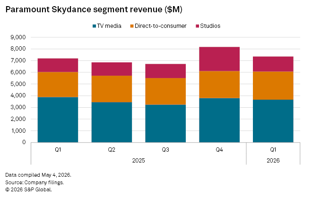Click the Q4 2025 TV media bar segment

pyautogui.click(x=219, y=120)
